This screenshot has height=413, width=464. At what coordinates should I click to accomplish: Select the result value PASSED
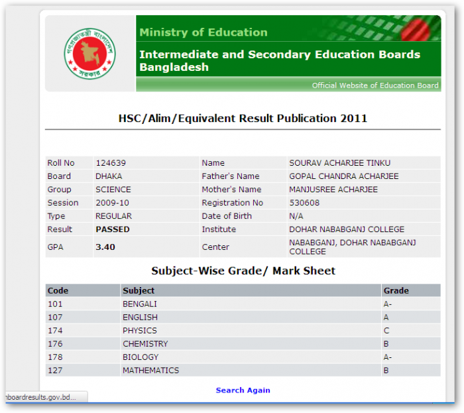[113, 229]
